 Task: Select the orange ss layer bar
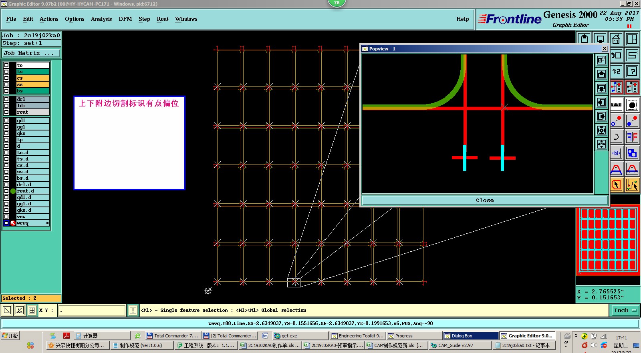(32, 84)
